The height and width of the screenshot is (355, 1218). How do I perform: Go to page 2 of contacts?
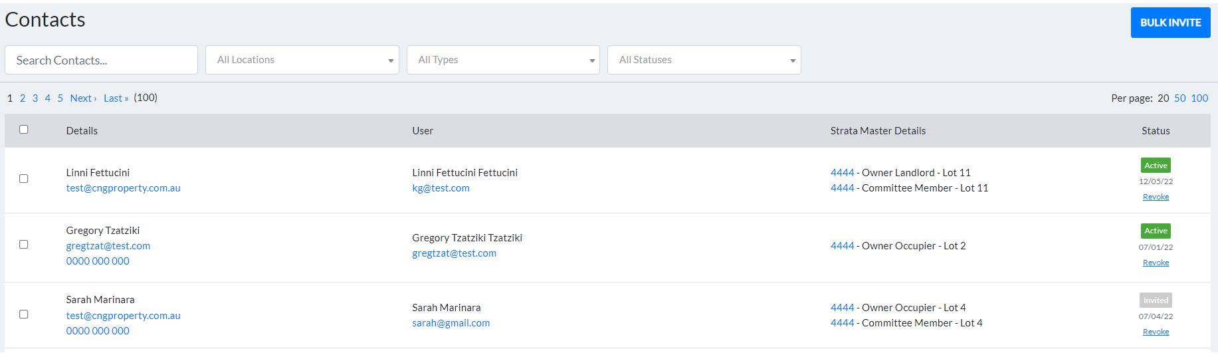23,98
